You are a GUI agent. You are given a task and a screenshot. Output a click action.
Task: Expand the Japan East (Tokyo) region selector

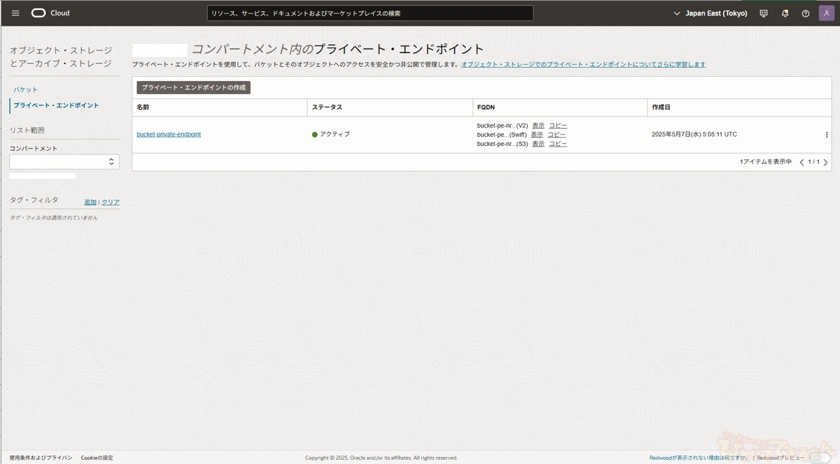pyautogui.click(x=710, y=14)
